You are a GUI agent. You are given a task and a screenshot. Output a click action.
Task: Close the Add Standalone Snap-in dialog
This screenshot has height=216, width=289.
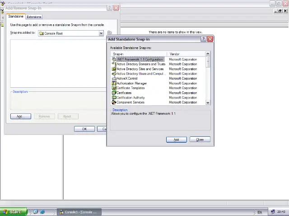210,39
